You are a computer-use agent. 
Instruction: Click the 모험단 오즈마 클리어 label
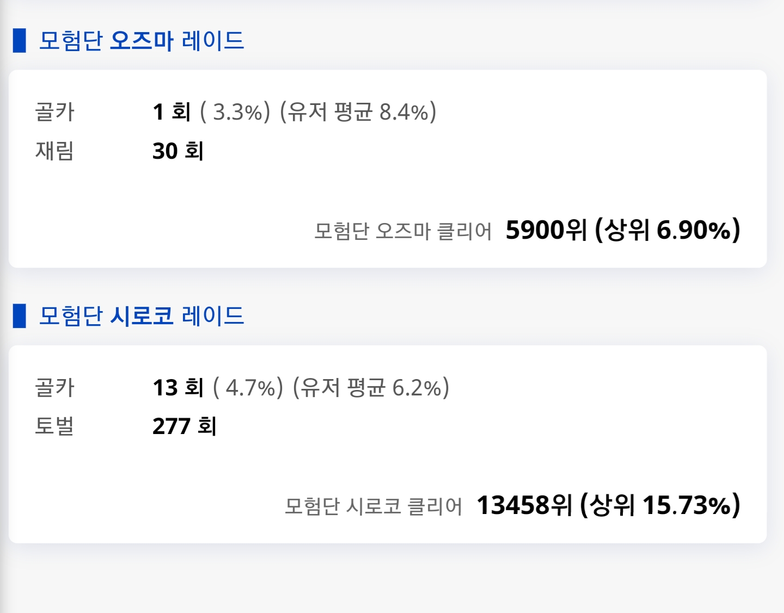click(x=403, y=231)
